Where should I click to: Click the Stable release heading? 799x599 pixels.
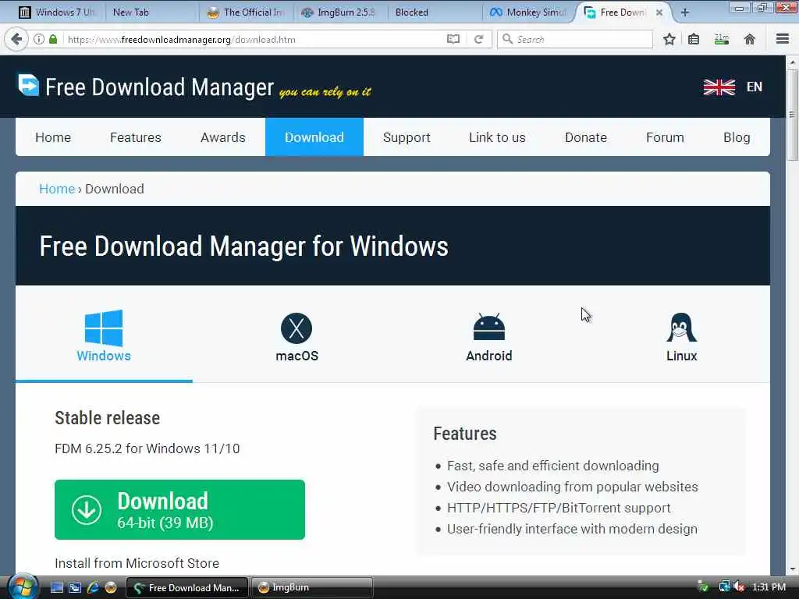[x=107, y=418]
